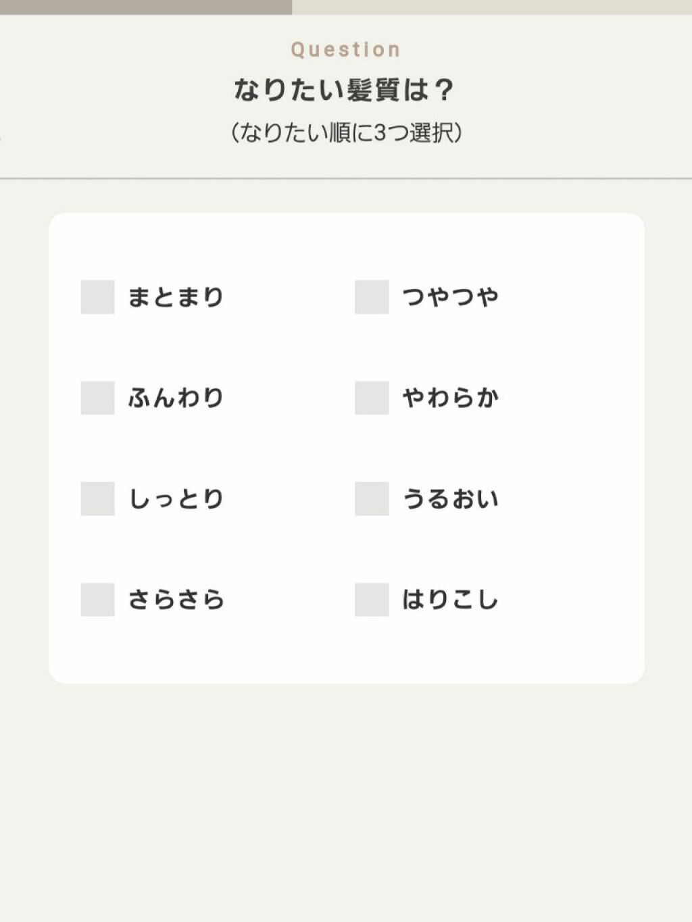692x922 pixels.
Task: Click the "Question" heading label
Action: click(x=346, y=49)
